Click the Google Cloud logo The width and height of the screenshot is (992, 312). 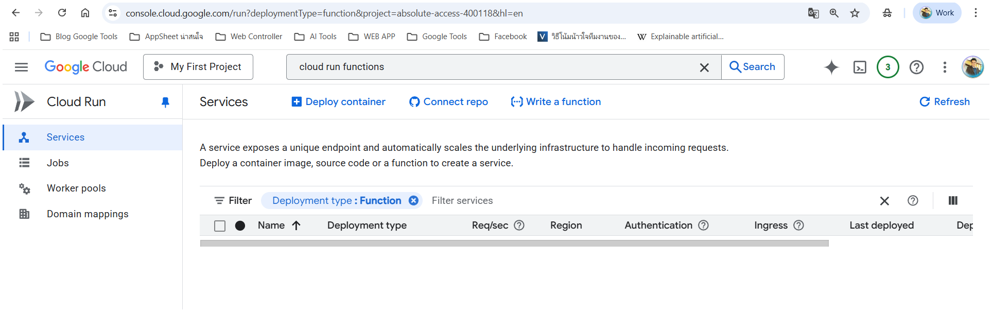coord(86,67)
